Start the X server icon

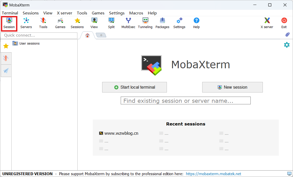point(267,23)
